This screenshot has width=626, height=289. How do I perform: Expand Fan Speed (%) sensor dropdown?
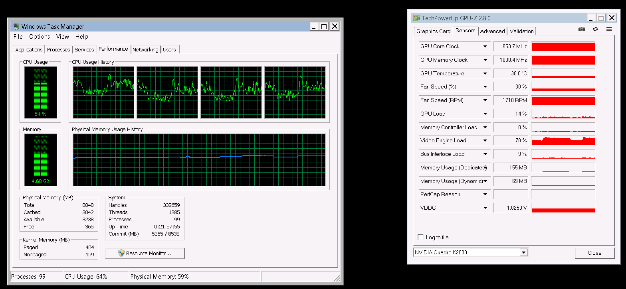pyautogui.click(x=485, y=87)
